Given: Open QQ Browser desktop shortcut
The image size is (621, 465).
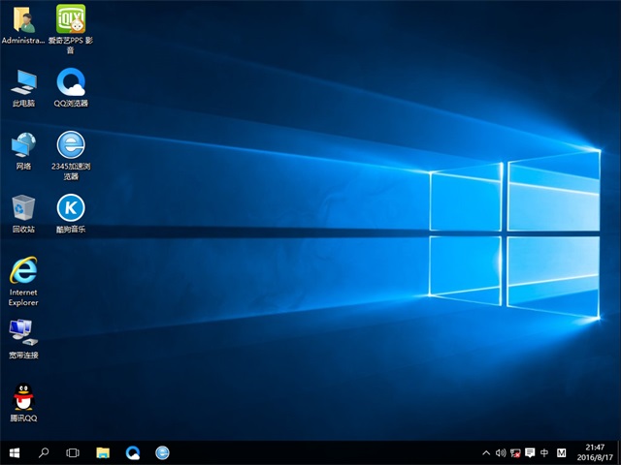Looking at the screenshot, I should pos(71,81).
